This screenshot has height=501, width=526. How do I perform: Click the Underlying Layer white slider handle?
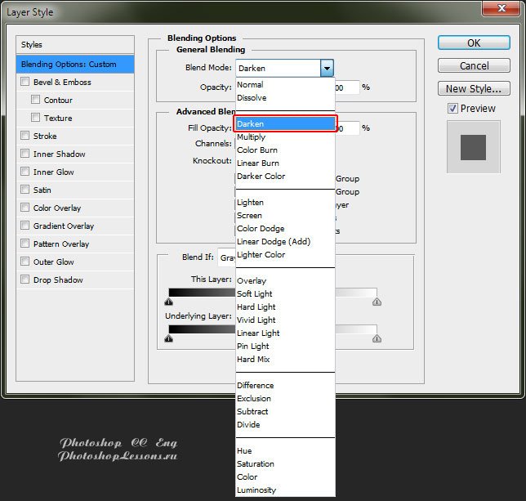[377, 338]
